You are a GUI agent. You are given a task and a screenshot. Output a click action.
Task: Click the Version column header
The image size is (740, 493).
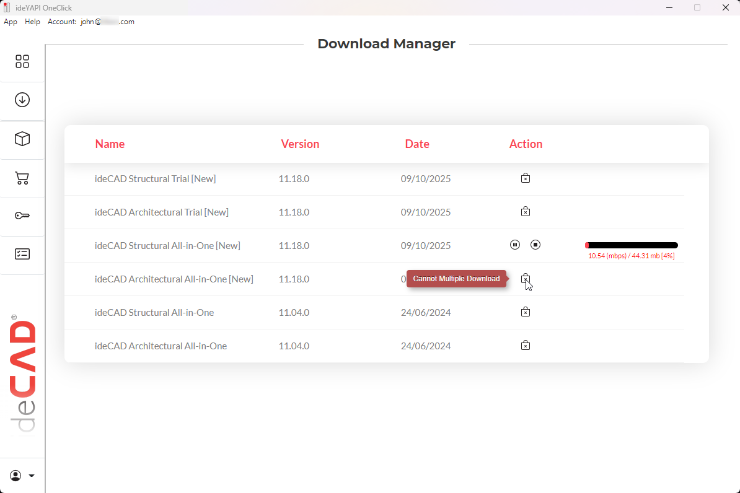tap(300, 144)
